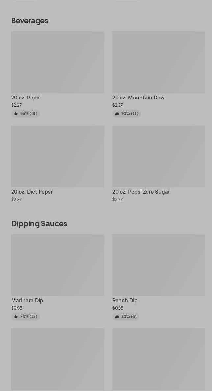Select the 20 oz. Diet Pepsi image
The height and width of the screenshot is (391, 212).
click(x=58, y=156)
